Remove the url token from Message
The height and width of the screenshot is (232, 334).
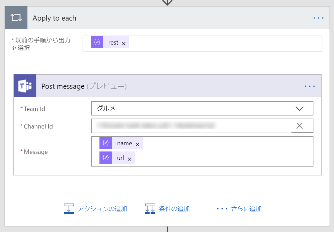pos(130,159)
